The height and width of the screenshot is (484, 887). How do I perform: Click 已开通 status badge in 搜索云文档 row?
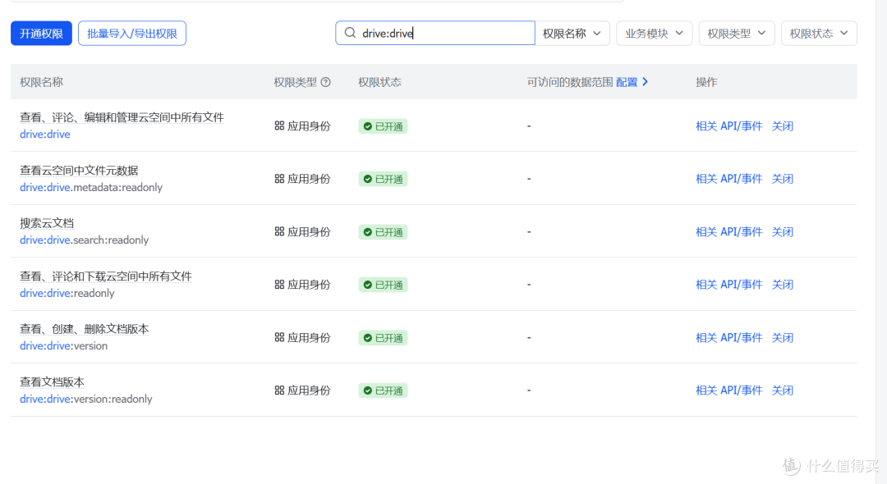click(383, 231)
